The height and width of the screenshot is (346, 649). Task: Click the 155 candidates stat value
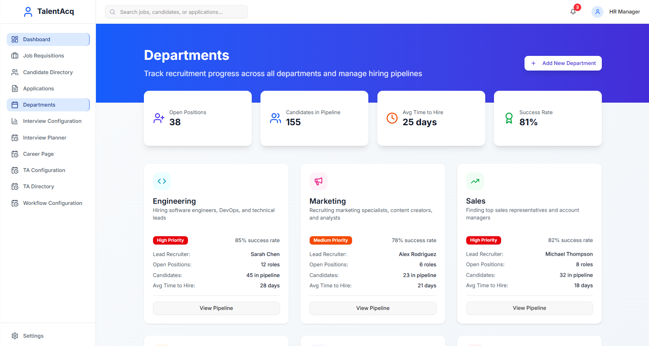point(293,122)
